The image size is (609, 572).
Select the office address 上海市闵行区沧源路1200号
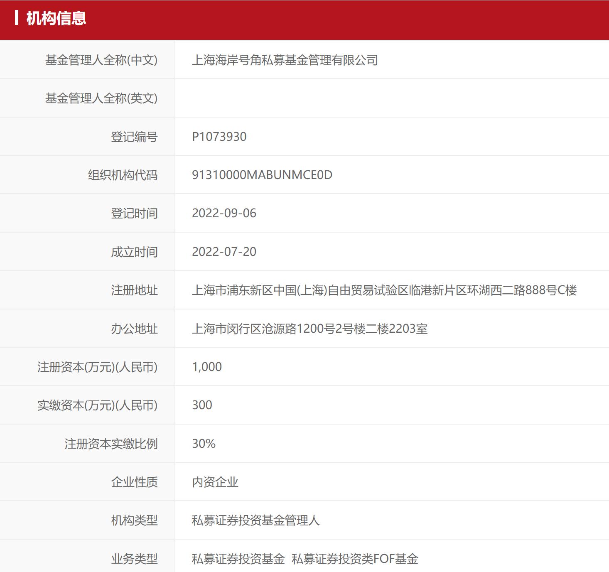[x=310, y=329]
